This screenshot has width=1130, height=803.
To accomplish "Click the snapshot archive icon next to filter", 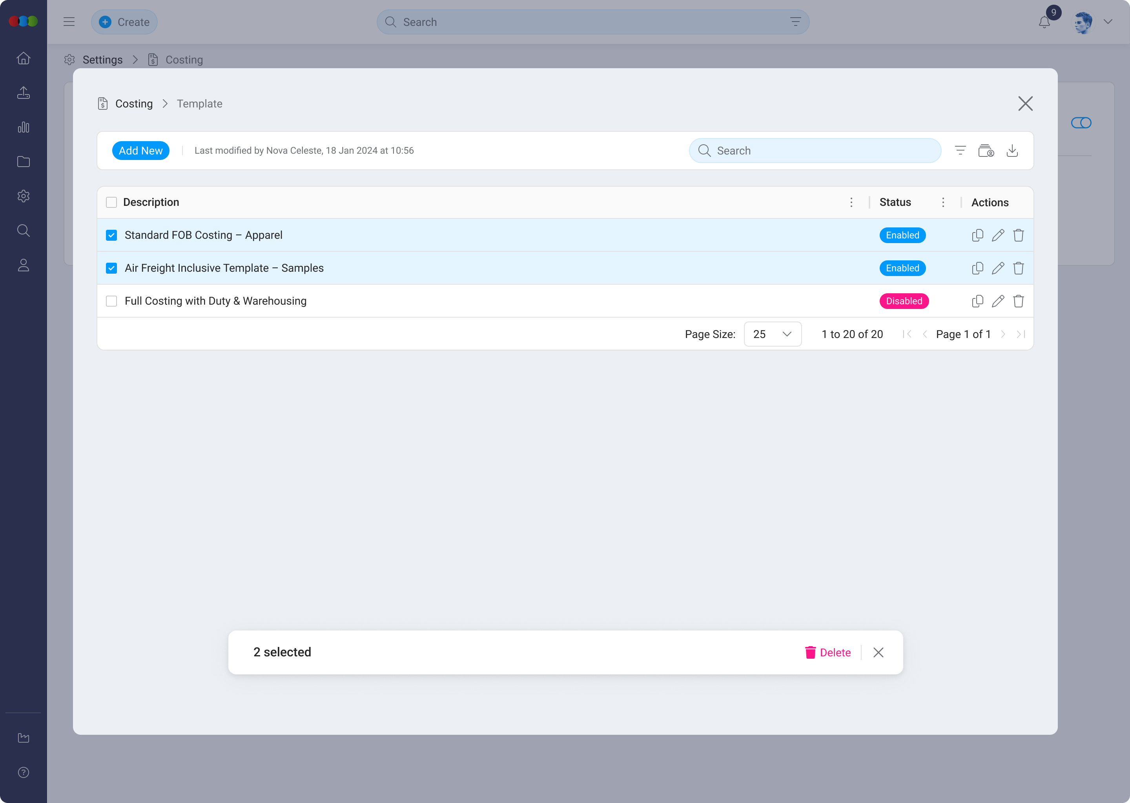I will pyautogui.click(x=986, y=150).
